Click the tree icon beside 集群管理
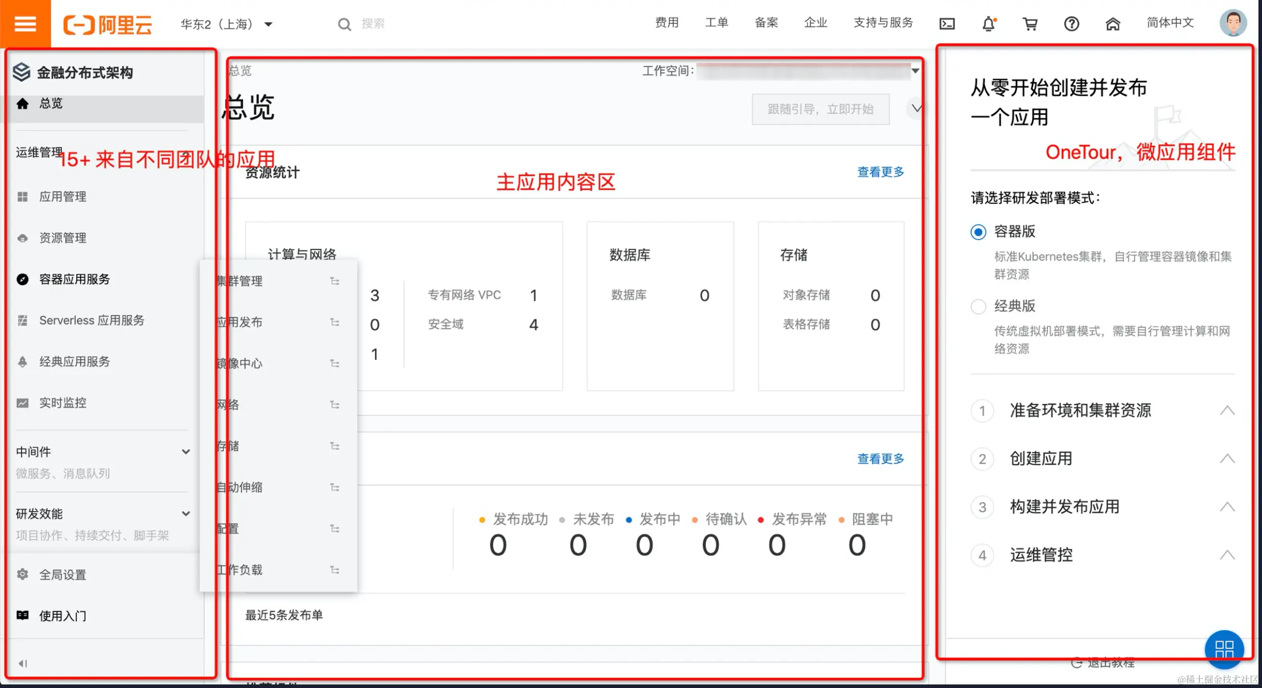This screenshot has width=1262, height=688. coord(334,281)
